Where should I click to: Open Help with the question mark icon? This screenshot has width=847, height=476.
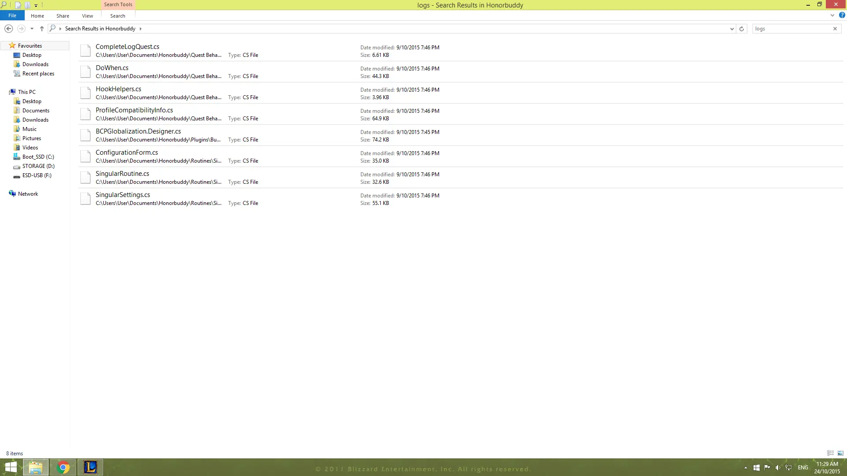(842, 15)
